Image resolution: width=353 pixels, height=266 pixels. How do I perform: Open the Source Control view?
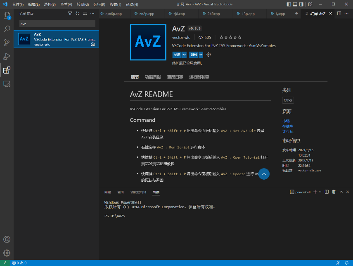pyautogui.click(x=7, y=43)
